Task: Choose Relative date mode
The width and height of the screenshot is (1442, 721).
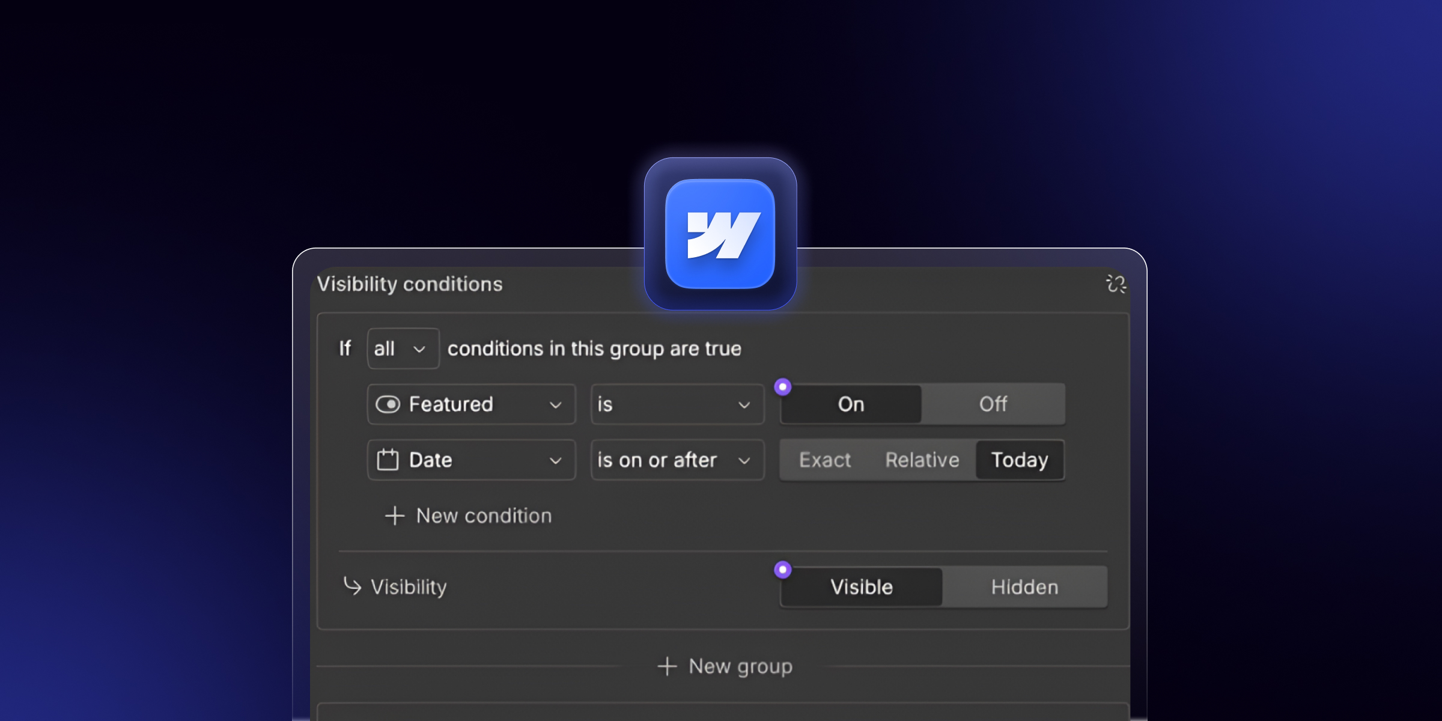Action: click(922, 460)
